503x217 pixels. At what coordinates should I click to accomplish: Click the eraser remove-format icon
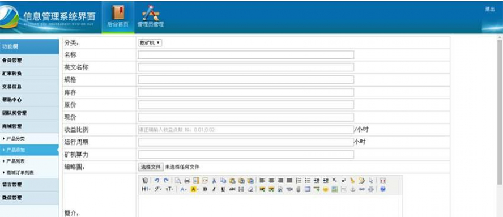coord(250,189)
